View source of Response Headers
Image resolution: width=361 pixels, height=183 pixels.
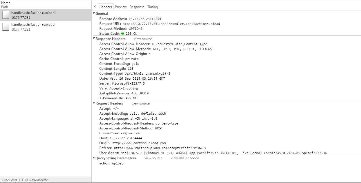143,39
